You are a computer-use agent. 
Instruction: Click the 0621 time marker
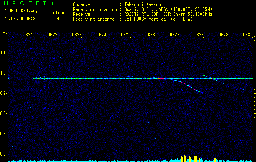pos(28,35)
